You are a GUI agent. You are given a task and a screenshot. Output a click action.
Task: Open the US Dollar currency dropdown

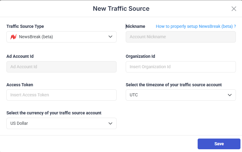61,123
